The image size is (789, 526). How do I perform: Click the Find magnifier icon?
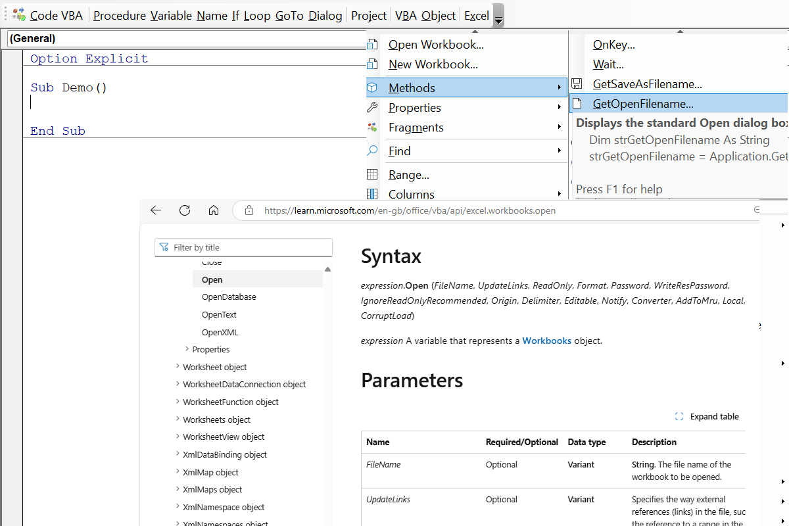point(372,151)
